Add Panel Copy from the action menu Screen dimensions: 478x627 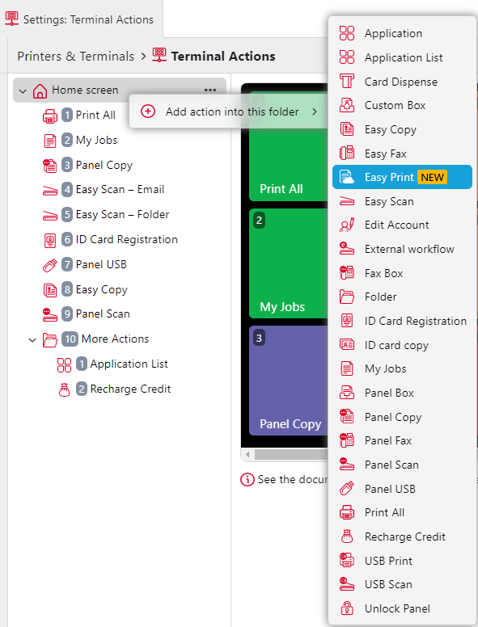402,417
